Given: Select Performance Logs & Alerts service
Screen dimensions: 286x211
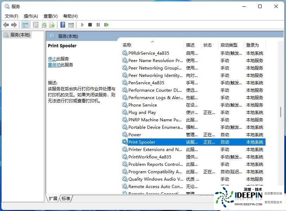Looking at the screenshot, I should [193, 97].
